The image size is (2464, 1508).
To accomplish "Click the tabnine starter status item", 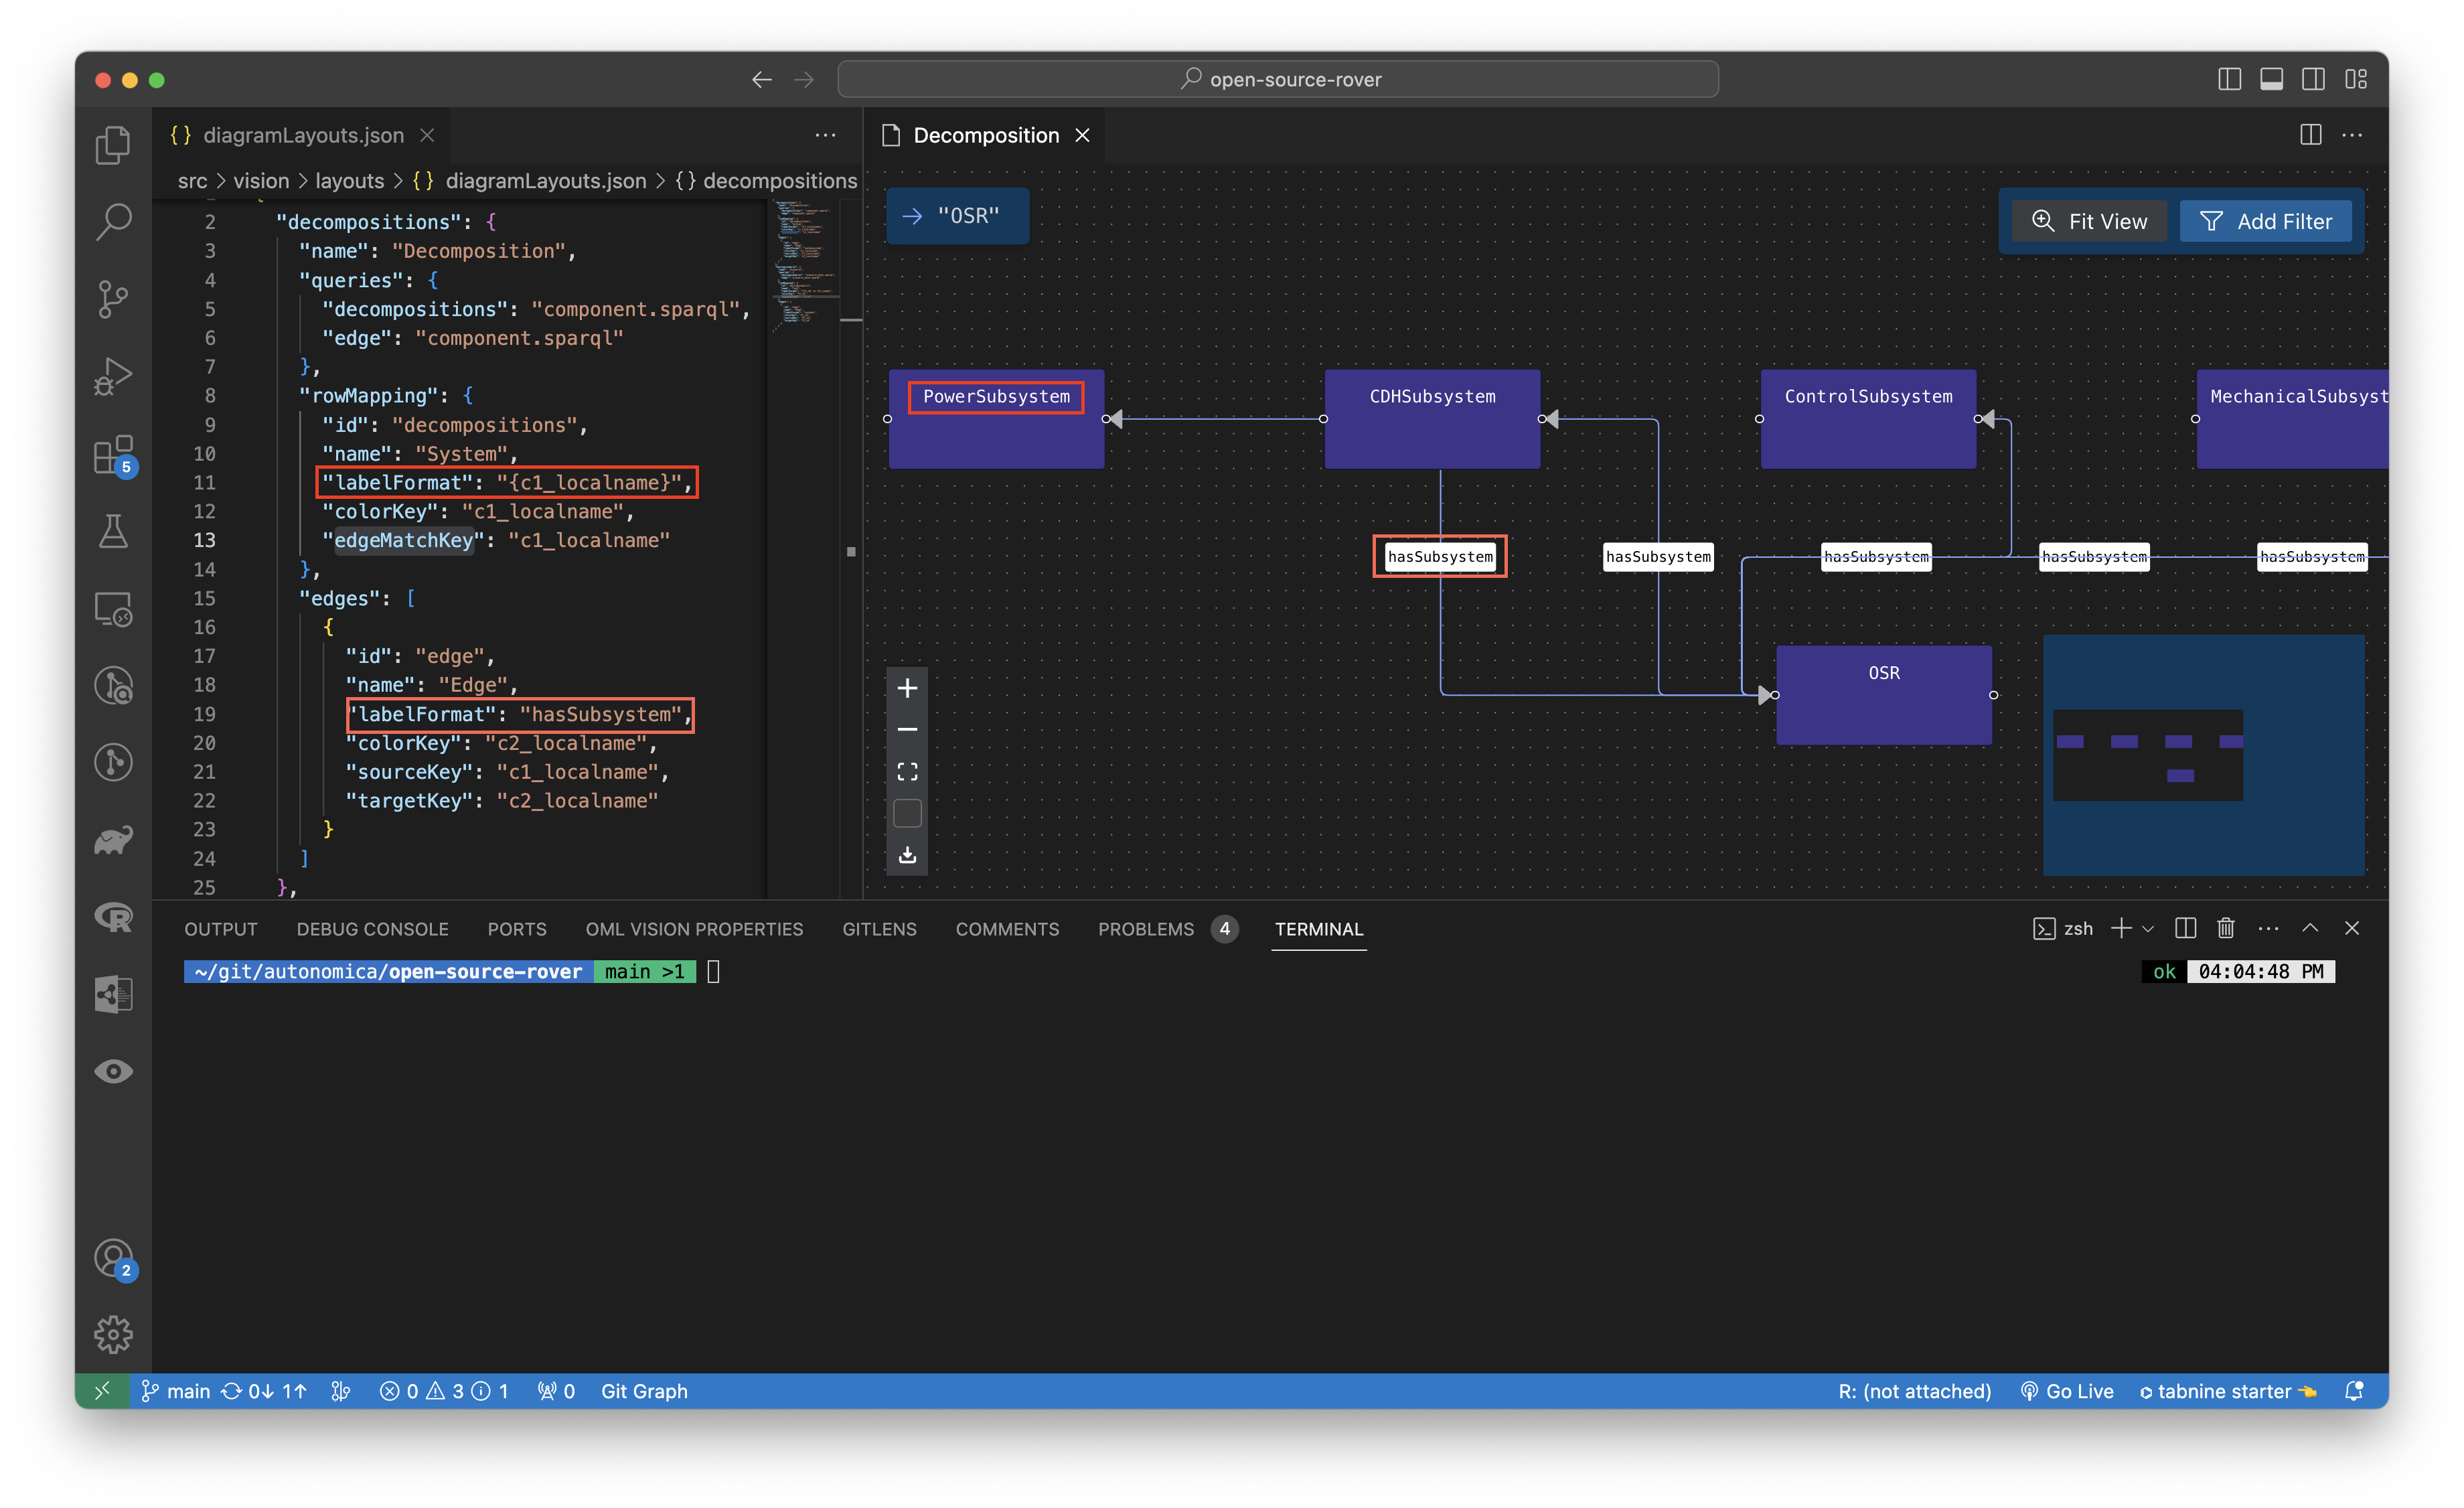I will coord(2227,1391).
